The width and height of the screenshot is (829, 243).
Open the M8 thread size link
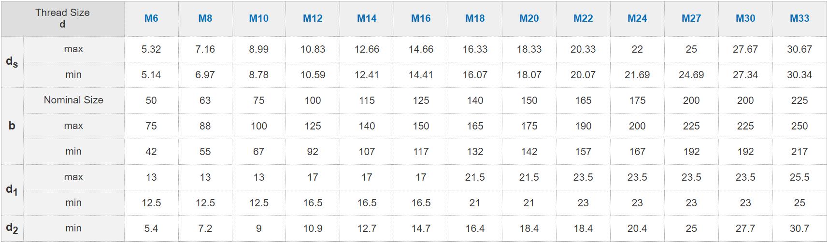point(205,18)
